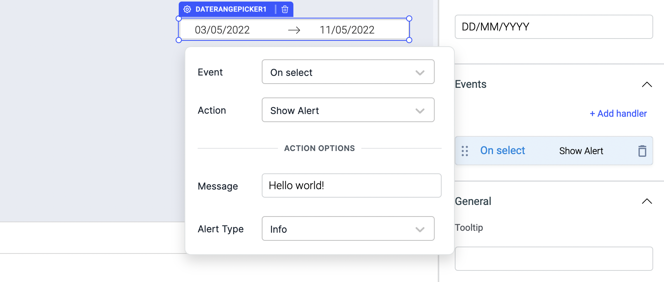Click the Message field containing Hello world!

[351, 186]
